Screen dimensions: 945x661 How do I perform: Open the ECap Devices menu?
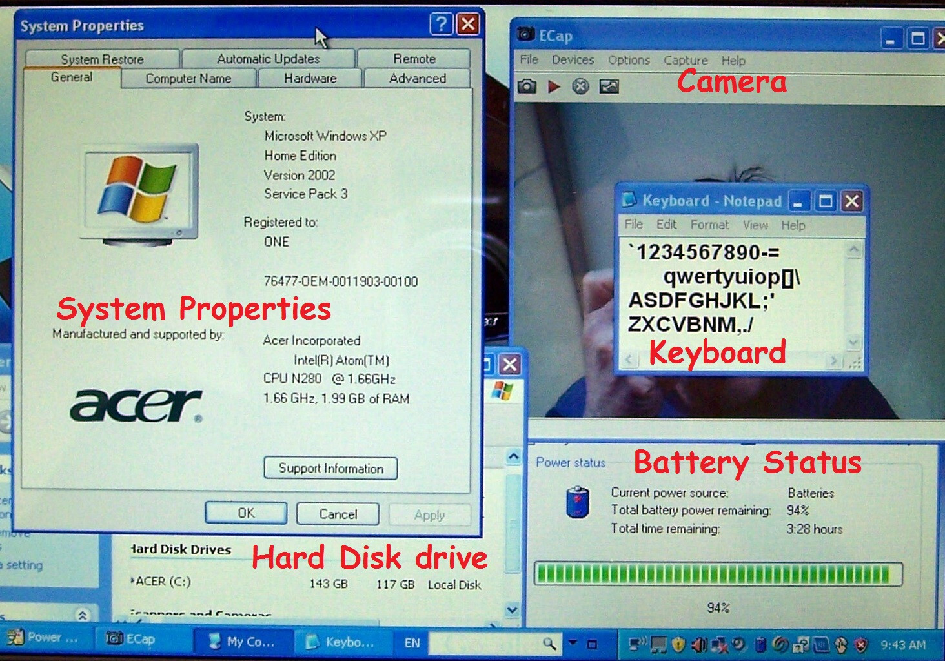coord(573,59)
